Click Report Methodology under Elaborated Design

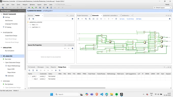click(x=14, y=66)
